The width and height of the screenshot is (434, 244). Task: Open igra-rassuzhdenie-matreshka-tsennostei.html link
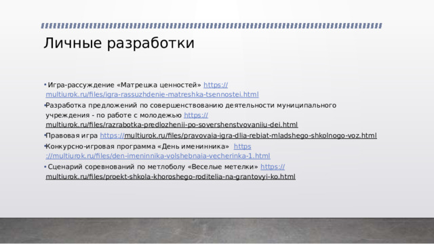pyautogui.click(x=152, y=95)
